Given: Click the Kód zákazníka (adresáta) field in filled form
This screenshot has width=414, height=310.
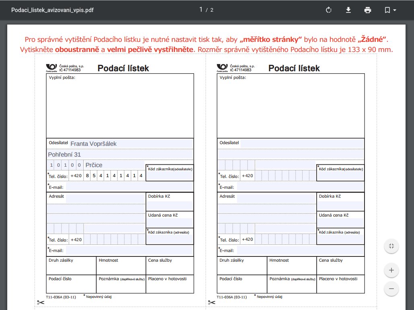Looking at the screenshot, I should (170, 240).
